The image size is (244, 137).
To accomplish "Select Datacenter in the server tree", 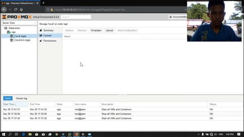I will (14, 28).
